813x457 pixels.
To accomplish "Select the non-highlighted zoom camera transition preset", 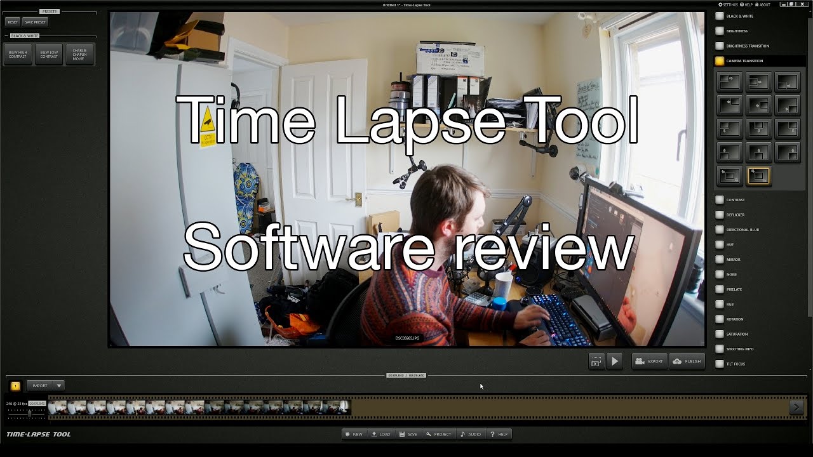I will tap(730, 176).
